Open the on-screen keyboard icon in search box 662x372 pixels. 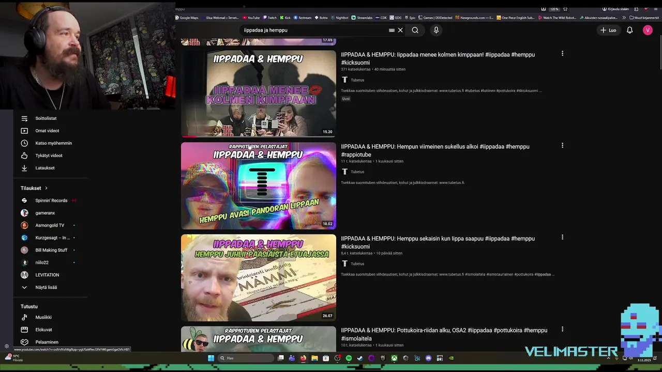(x=392, y=30)
